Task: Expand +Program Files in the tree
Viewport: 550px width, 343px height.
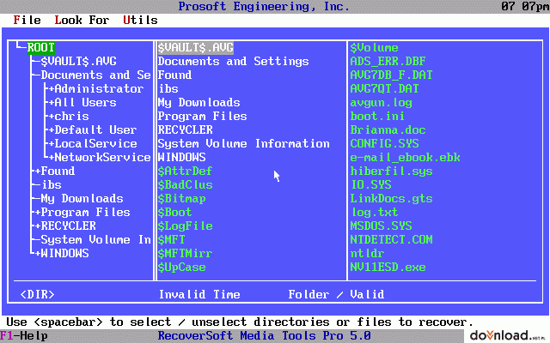Action: (x=82, y=212)
